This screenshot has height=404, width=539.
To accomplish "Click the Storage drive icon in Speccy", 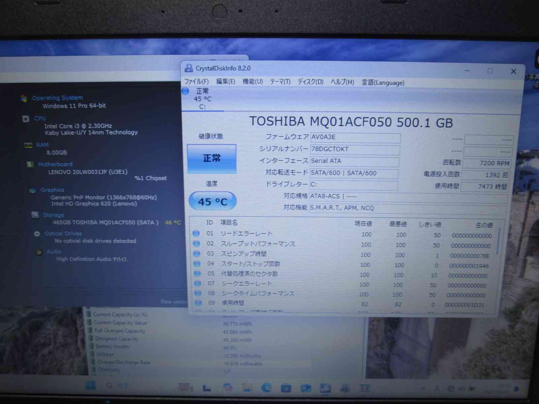I will click(35, 215).
